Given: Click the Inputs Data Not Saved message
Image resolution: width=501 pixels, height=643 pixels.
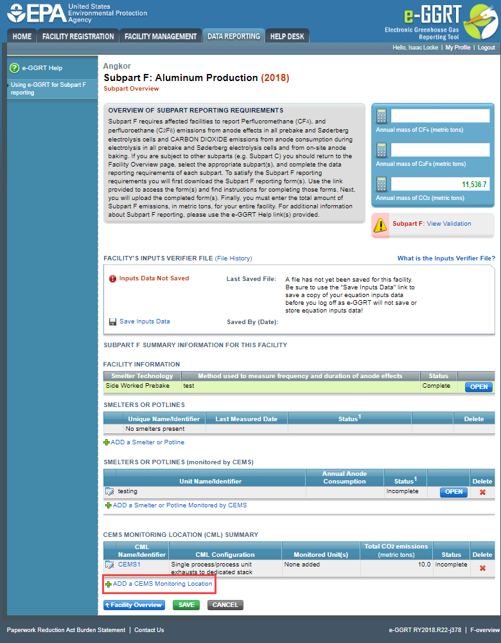Looking at the screenshot, I should pos(154,278).
